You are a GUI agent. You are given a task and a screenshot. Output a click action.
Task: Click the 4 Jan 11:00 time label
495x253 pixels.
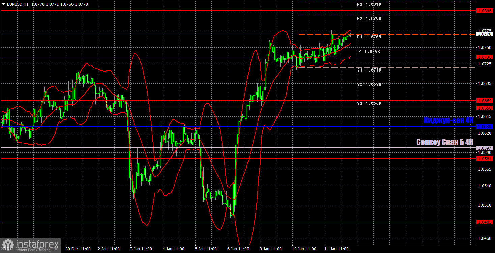coord(173,249)
